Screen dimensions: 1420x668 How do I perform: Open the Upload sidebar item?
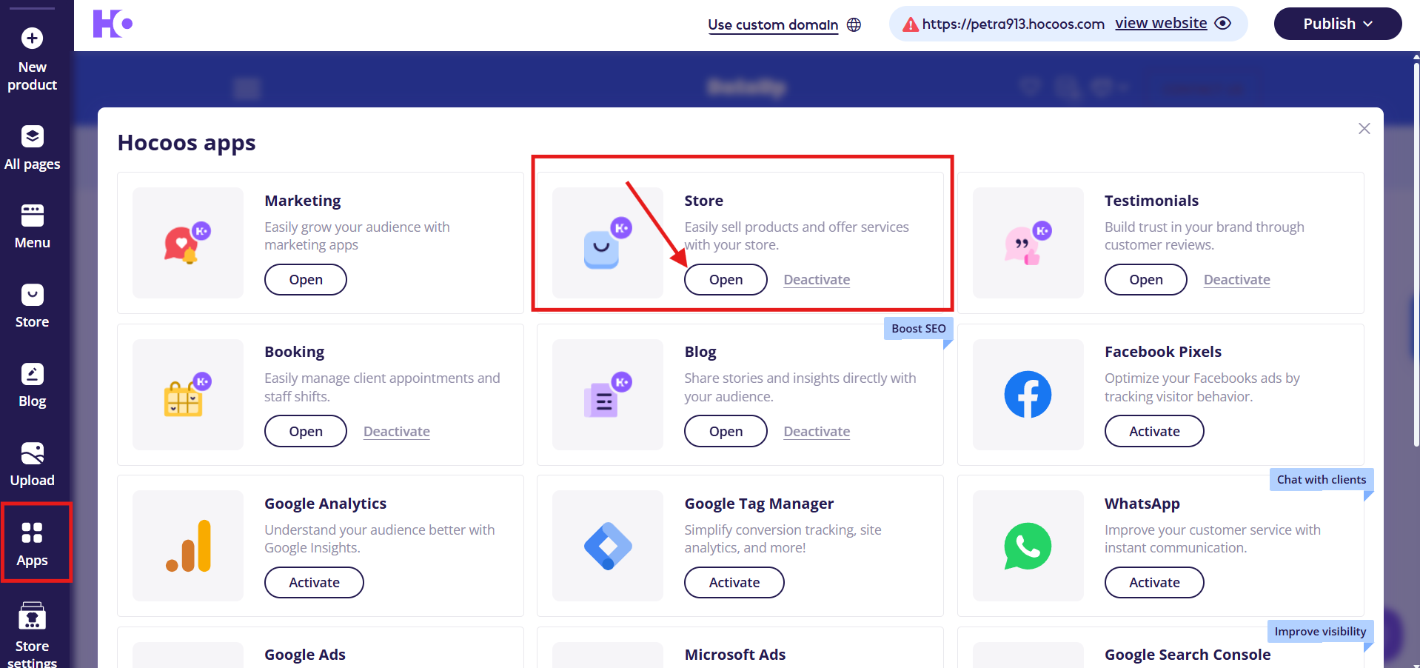point(32,464)
